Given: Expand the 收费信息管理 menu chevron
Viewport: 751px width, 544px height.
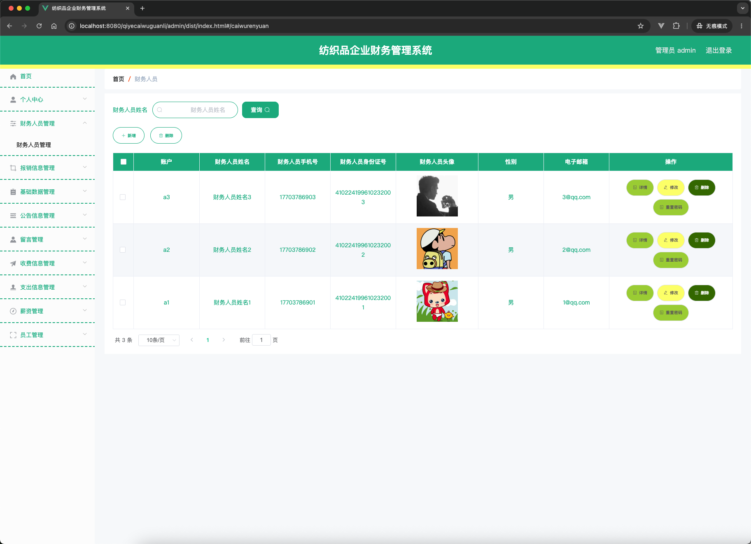Looking at the screenshot, I should tap(85, 263).
